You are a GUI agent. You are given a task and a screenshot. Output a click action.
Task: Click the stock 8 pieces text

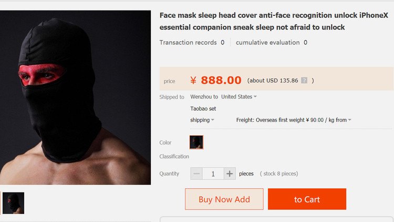tap(279, 174)
